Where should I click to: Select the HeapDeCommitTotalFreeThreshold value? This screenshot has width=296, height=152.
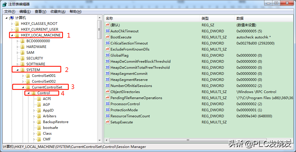(x=140, y=67)
